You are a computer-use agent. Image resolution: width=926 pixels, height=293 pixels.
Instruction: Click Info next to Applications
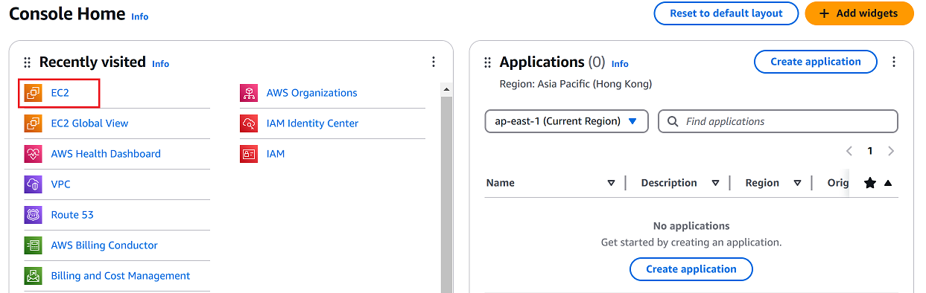[620, 64]
